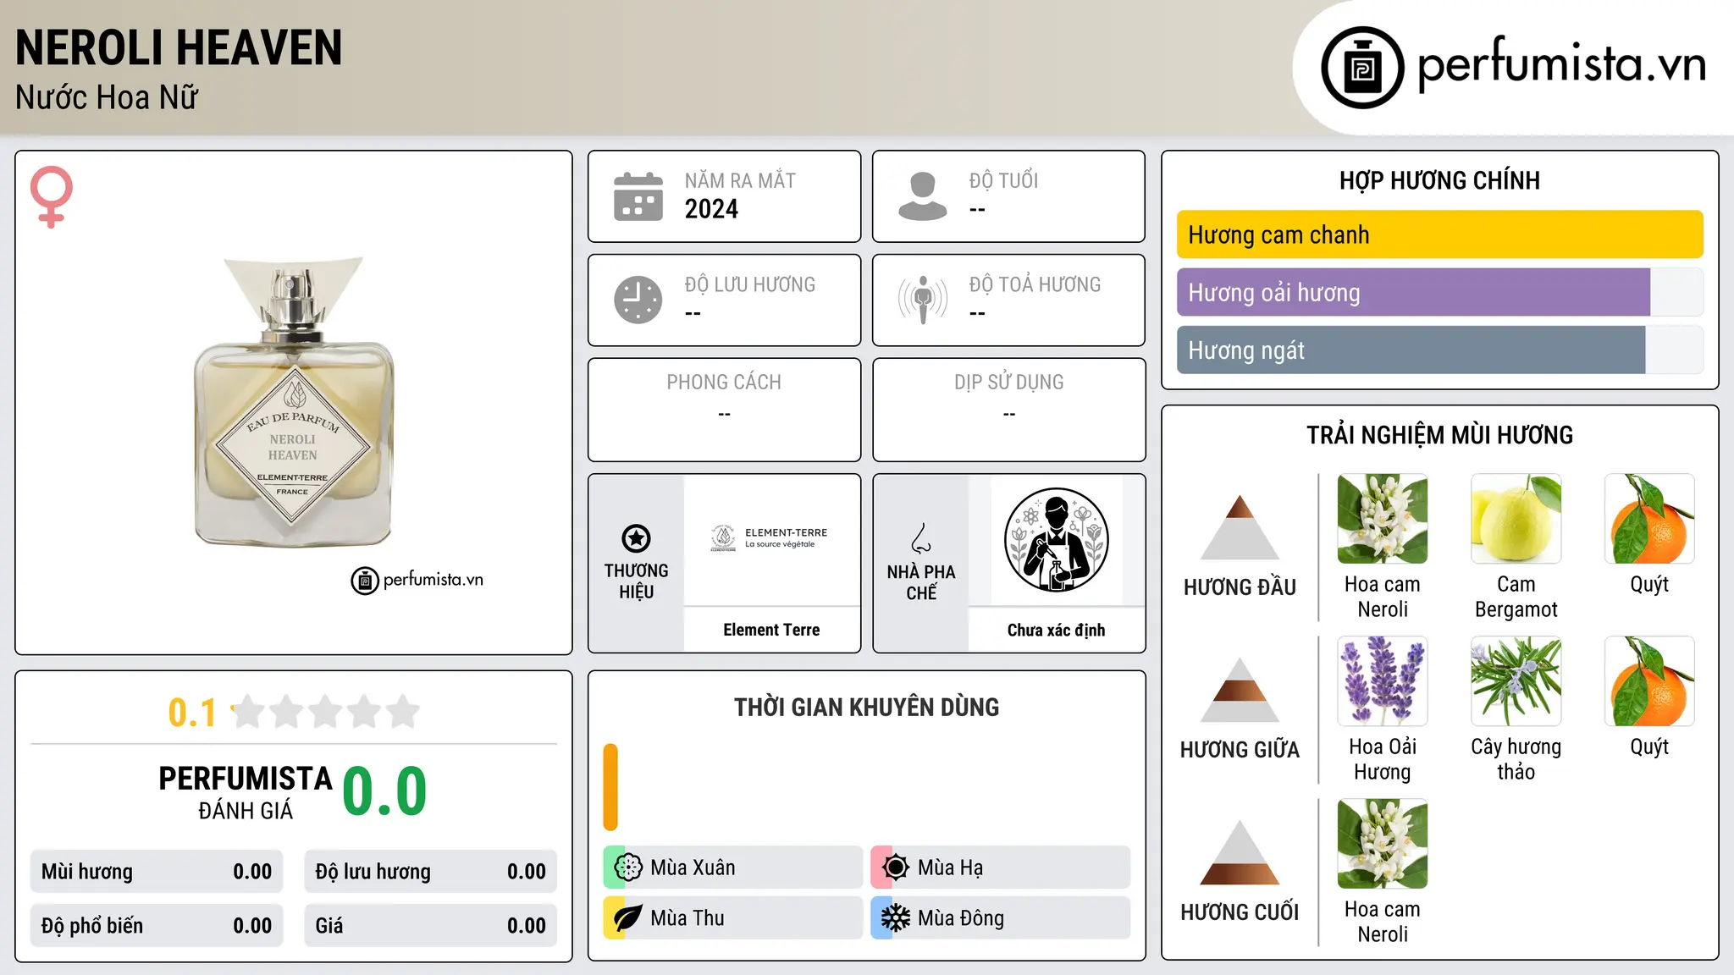
Task: Click the Hương cam chanh accord bar
Action: click(x=1439, y=234)
